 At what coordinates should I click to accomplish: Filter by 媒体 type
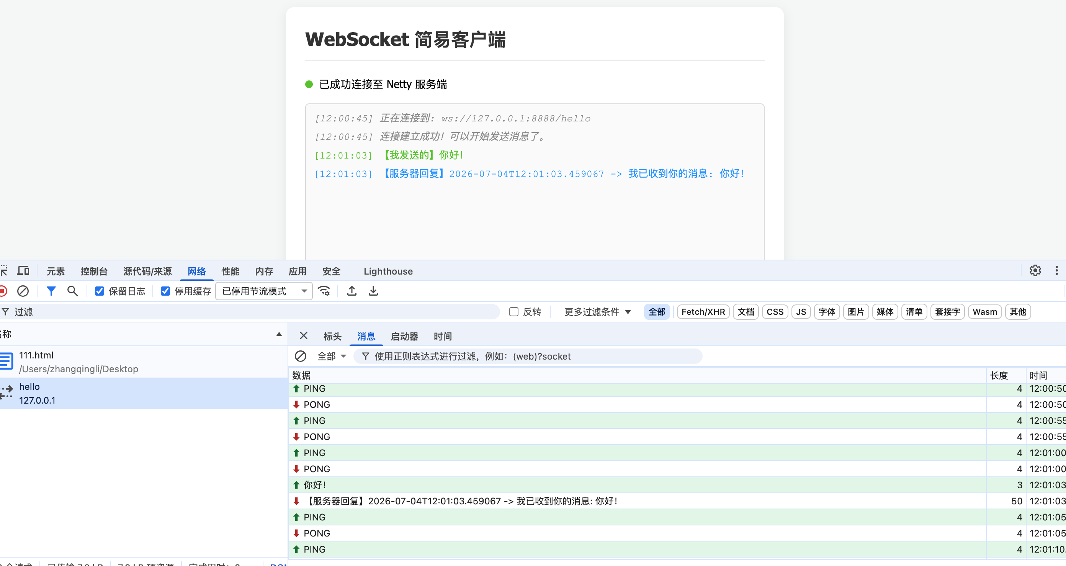point(885,312)
